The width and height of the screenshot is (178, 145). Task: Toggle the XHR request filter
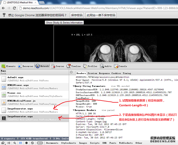(104, 143)
